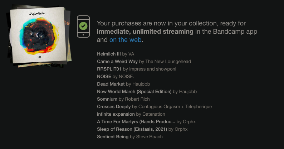Follow the "on the web" link
The height and width of the screenshot is (149, 284).
click(x=126, y=40)
